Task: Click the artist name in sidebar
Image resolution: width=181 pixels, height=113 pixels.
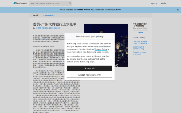Action: click(140, 25)
